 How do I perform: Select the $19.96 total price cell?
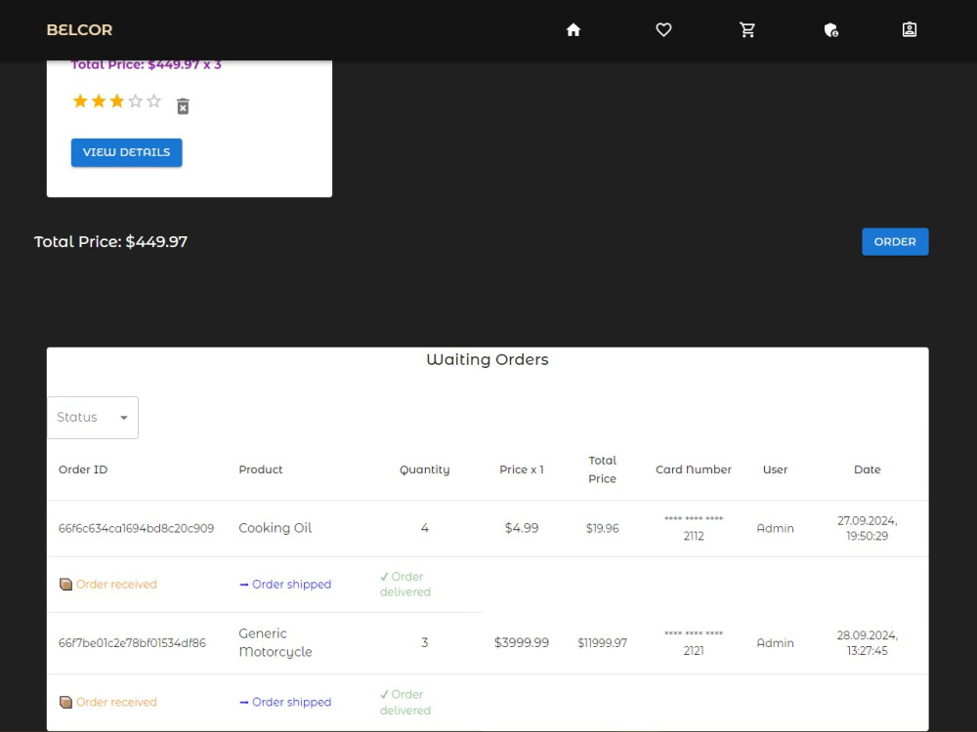[x=602, y=528]
